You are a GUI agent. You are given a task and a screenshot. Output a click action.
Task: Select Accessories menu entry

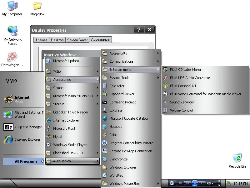coord(72,80)
